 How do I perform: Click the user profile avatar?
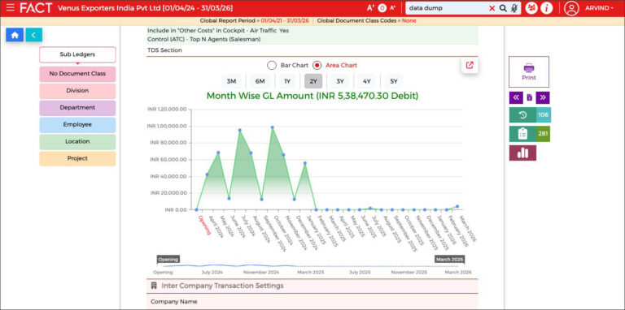coord(571,8)
